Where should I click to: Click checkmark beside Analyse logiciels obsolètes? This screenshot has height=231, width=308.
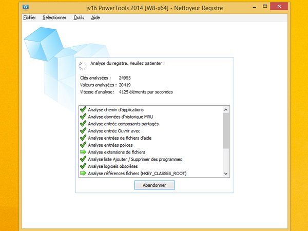coord(83,166)
